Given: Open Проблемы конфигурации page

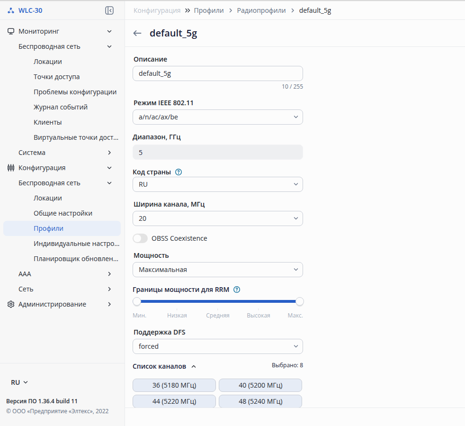Looking at the screenshot, I should [75, 92].
